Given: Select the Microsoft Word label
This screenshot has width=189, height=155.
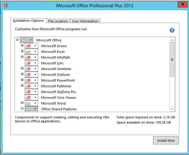Looking at the screenshot, I should [x=53, y=103].
